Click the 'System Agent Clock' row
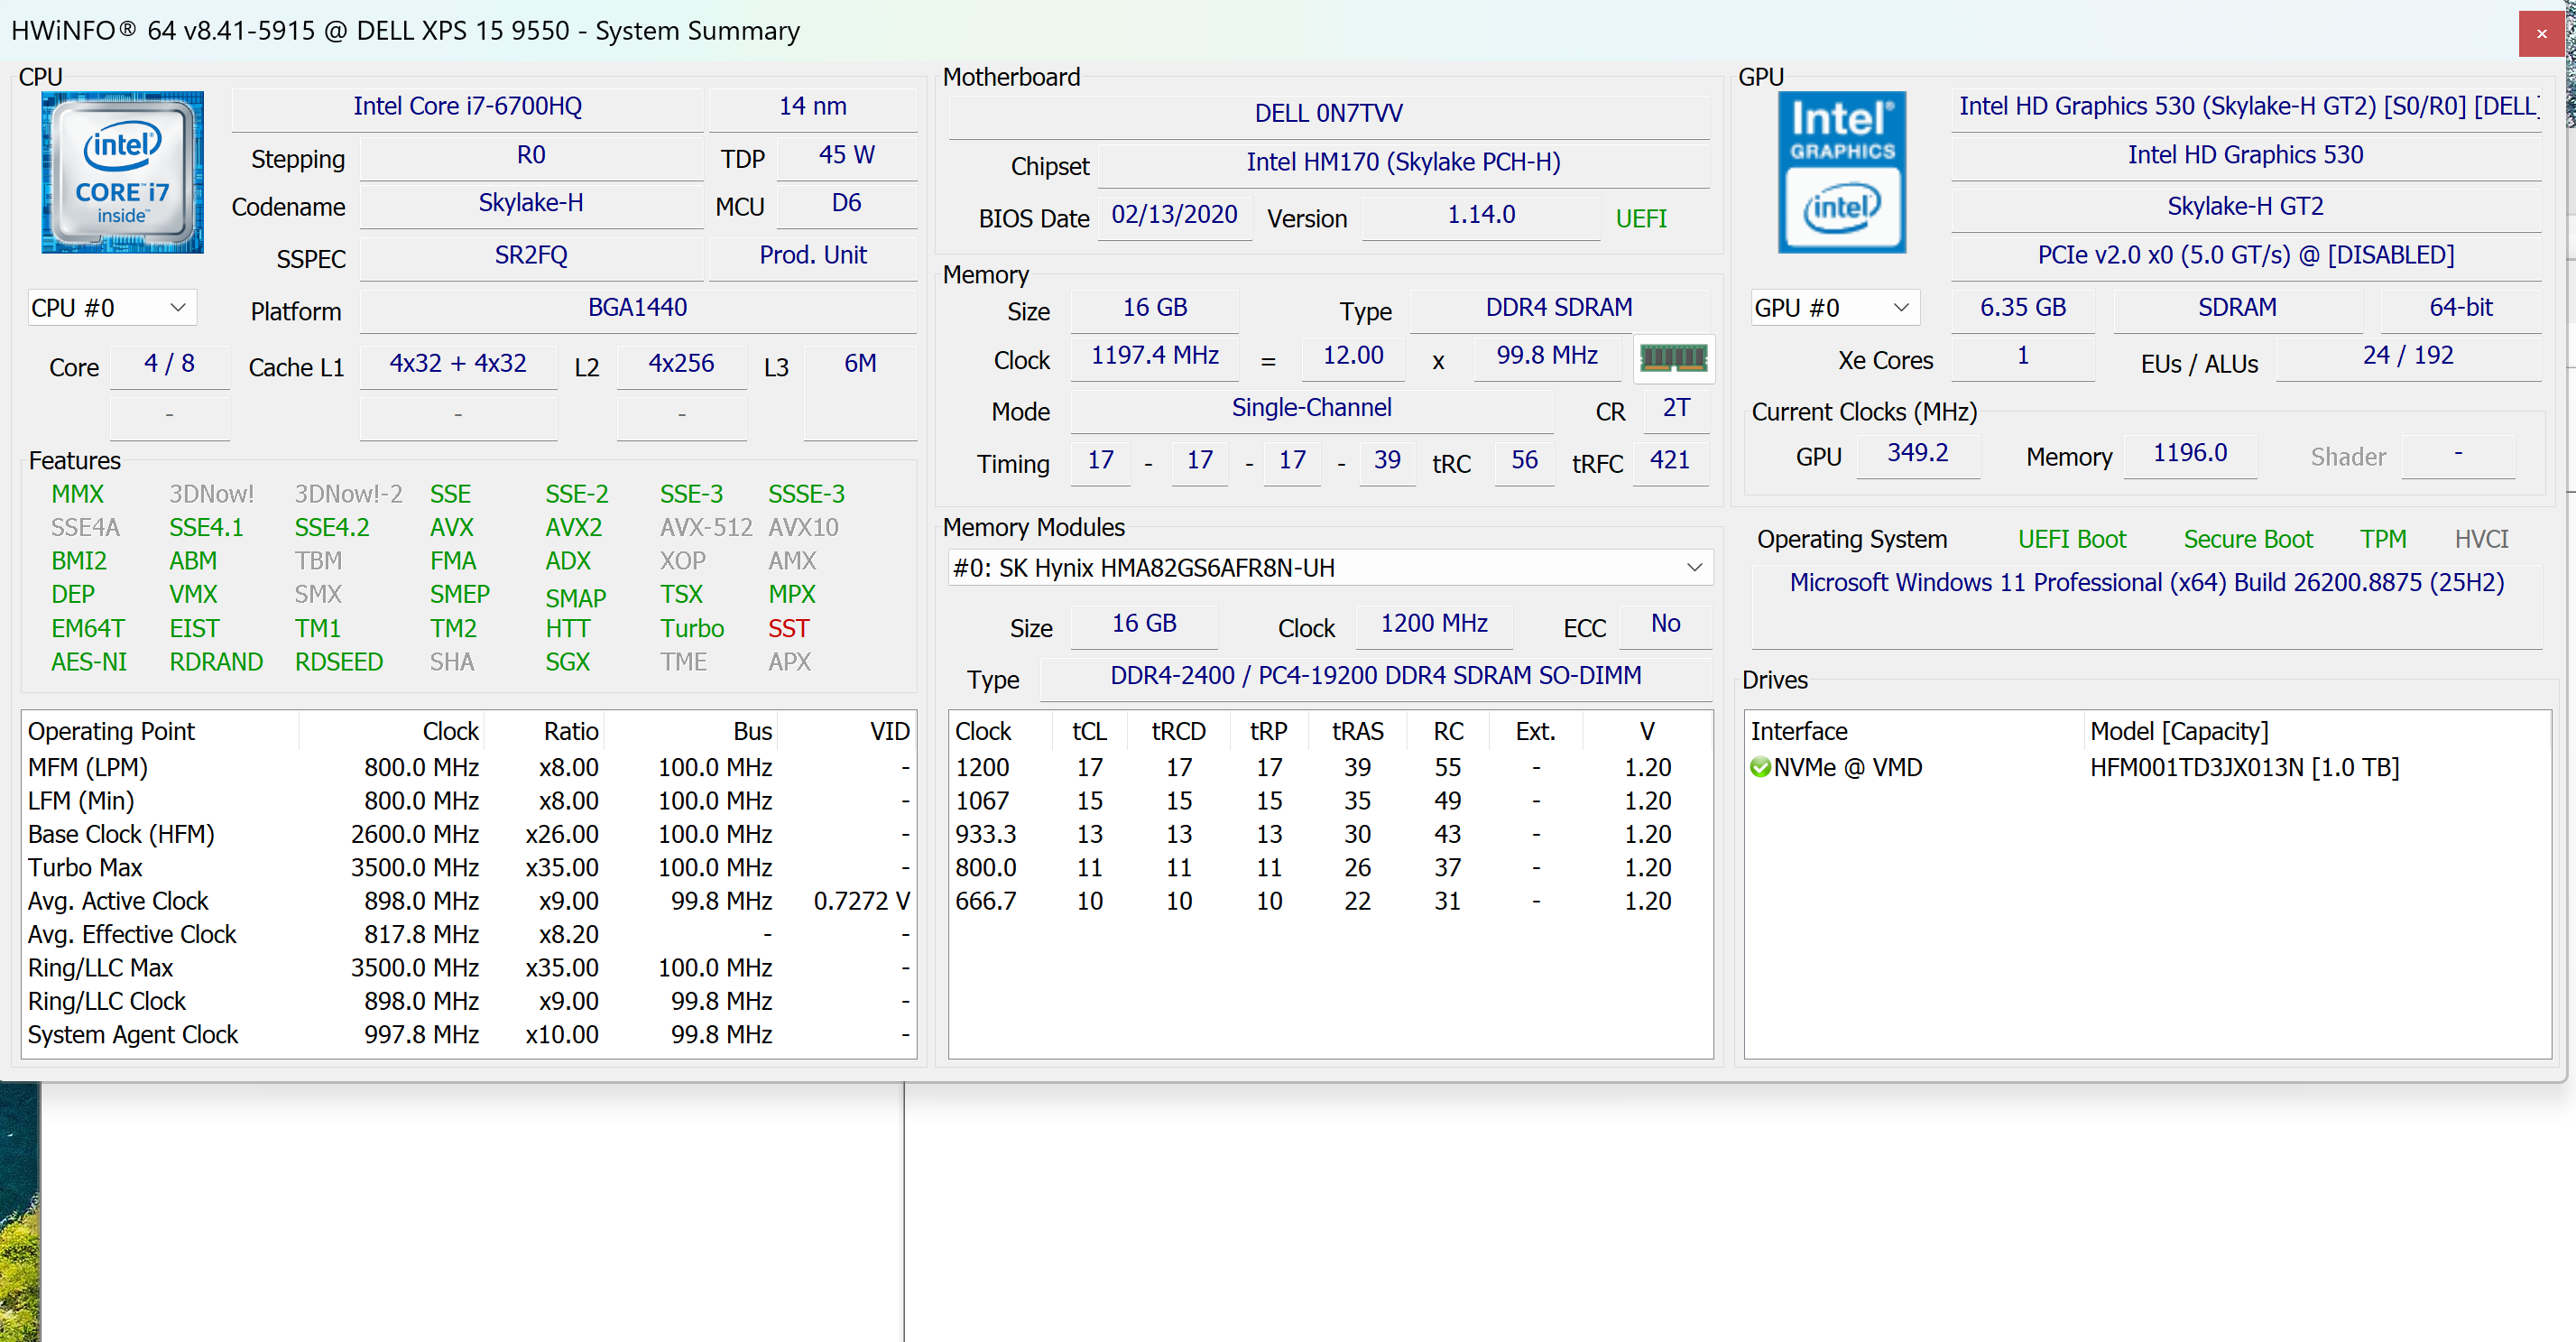2576x1342 pixels. click(x=468, y=1034)
